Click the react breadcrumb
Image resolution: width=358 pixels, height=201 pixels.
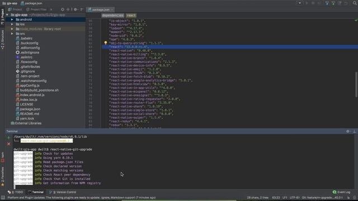131,16
